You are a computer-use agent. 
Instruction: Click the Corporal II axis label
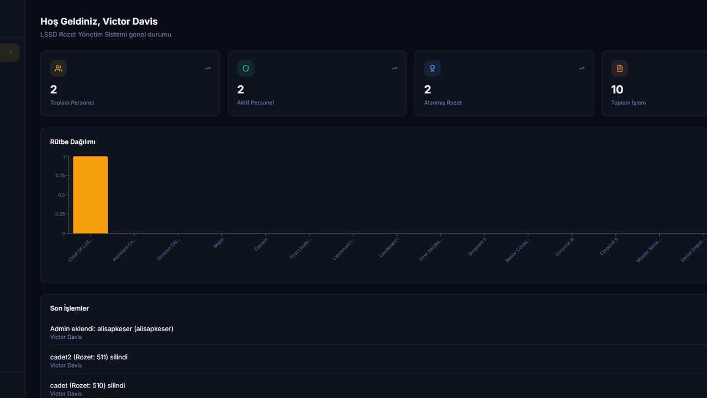click(x=609, y=246)
